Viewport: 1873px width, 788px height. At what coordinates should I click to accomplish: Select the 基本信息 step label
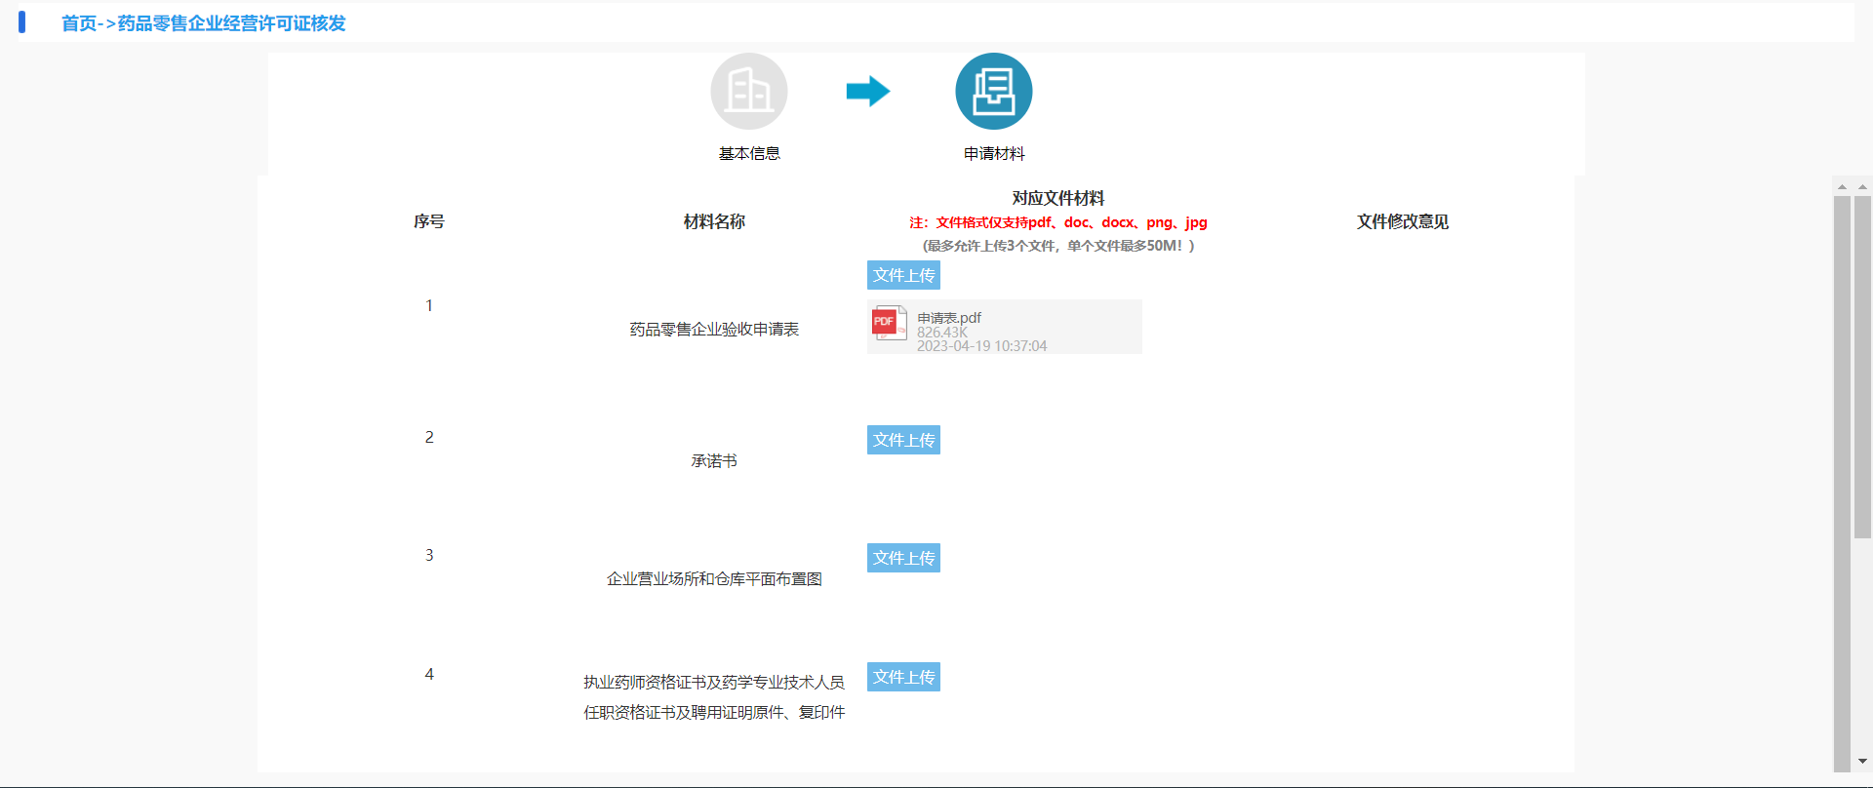tap(748, 154)
